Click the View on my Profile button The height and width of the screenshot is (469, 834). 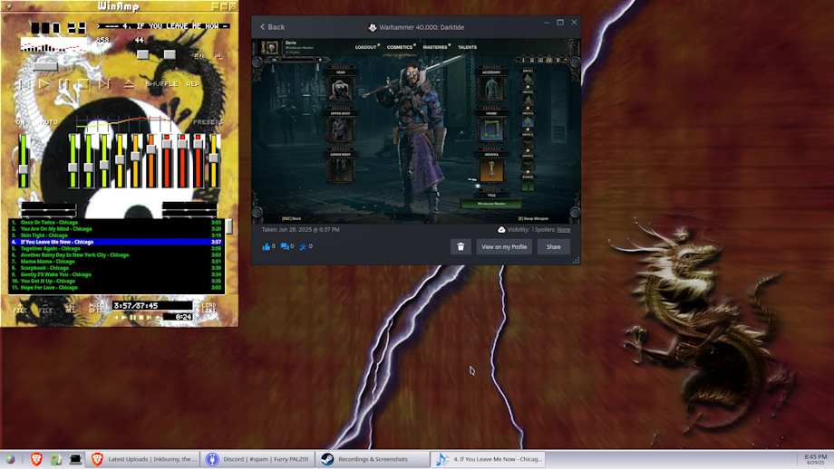504,246
